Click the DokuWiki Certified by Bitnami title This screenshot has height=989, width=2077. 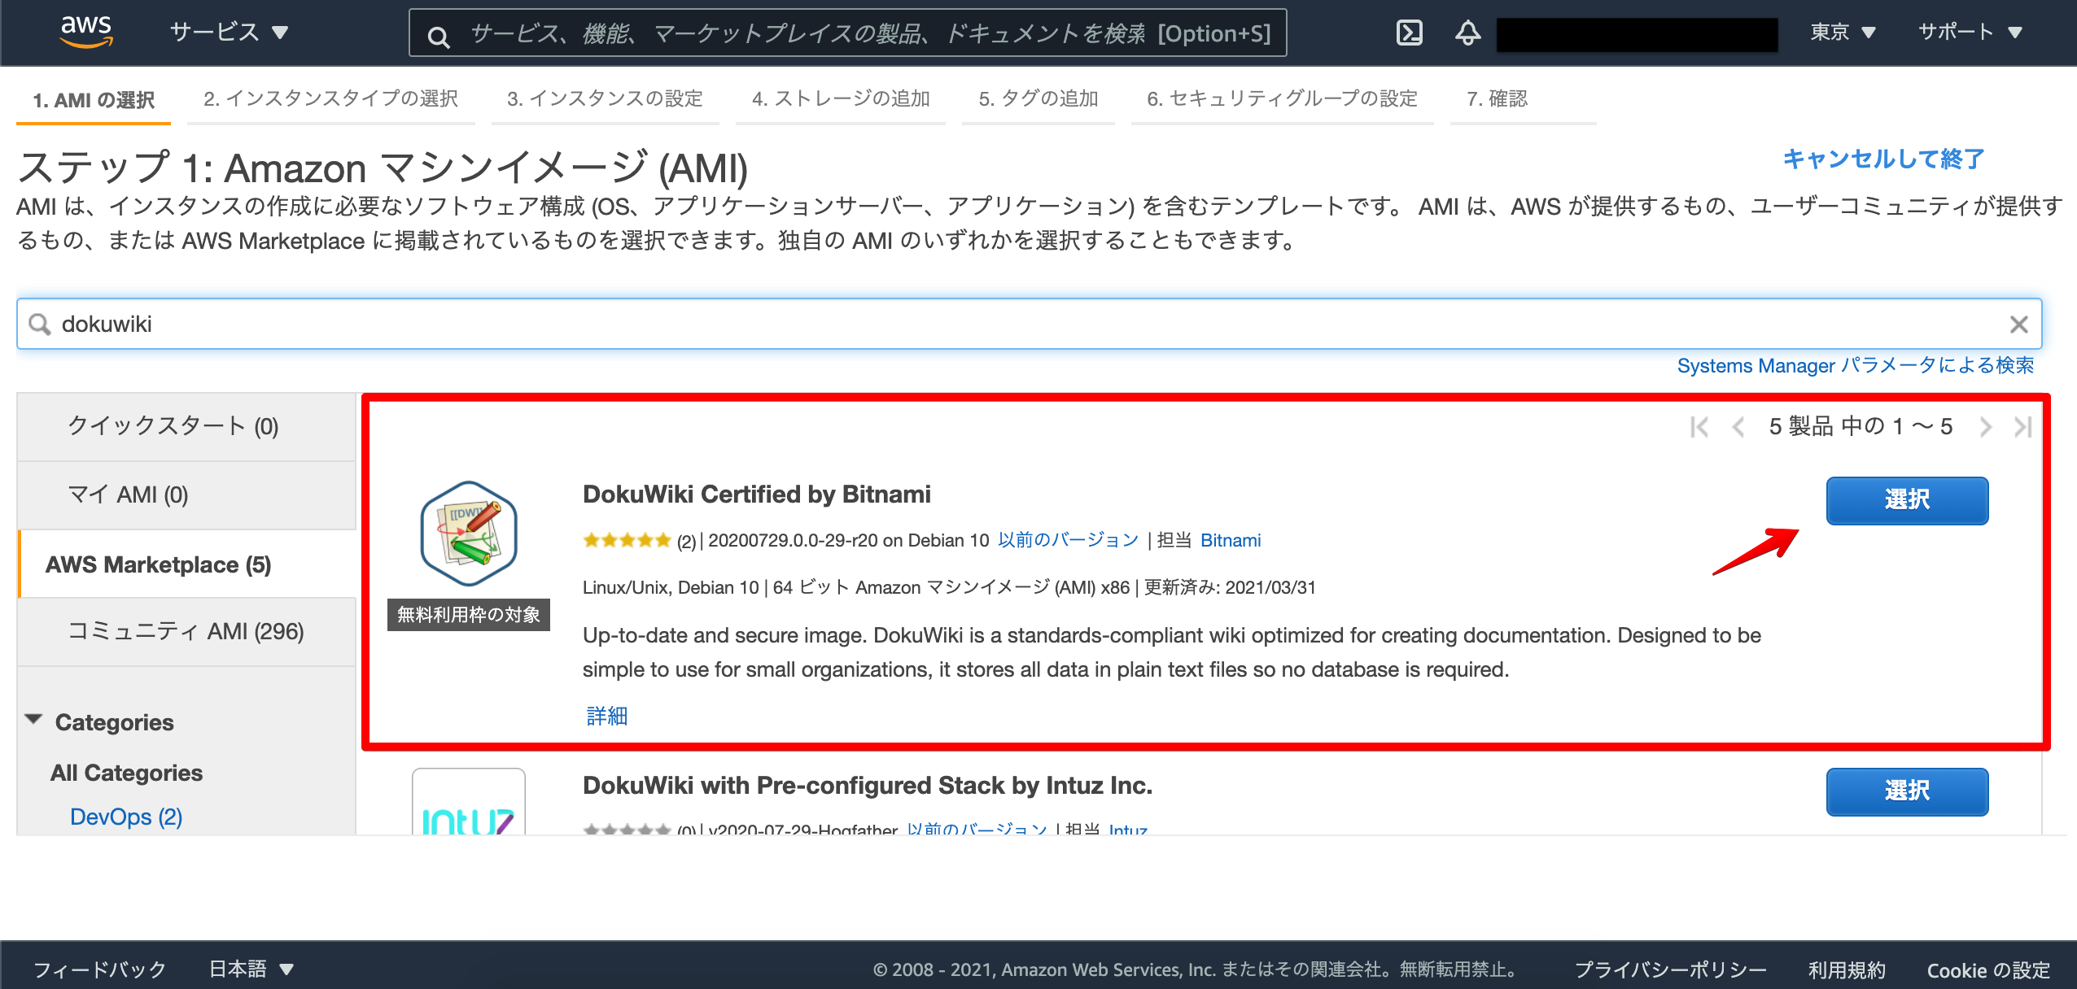pos(757,494)
